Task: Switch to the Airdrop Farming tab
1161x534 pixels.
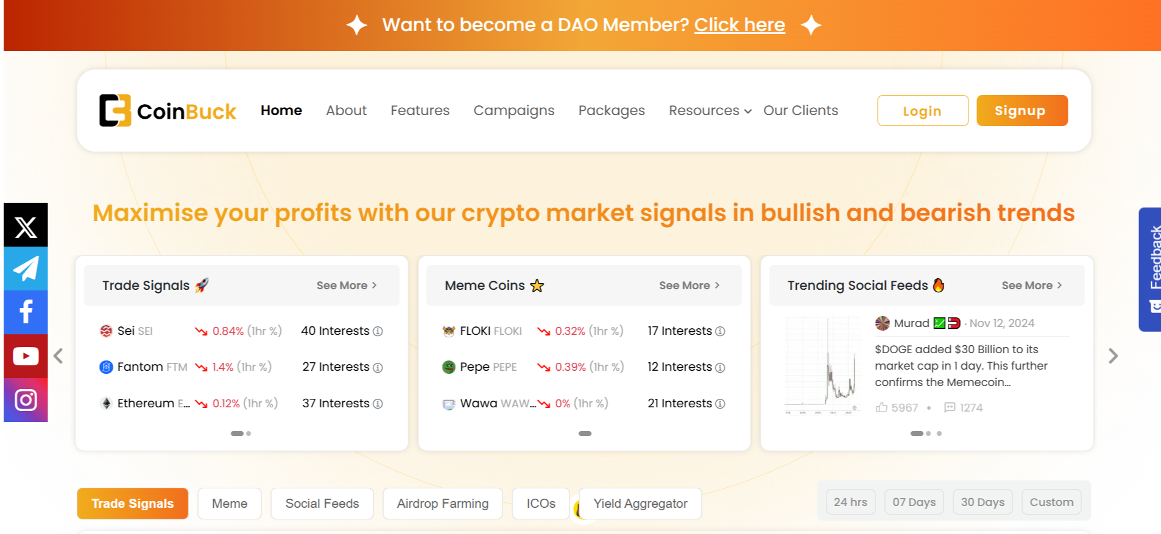Action: [443, 504]
